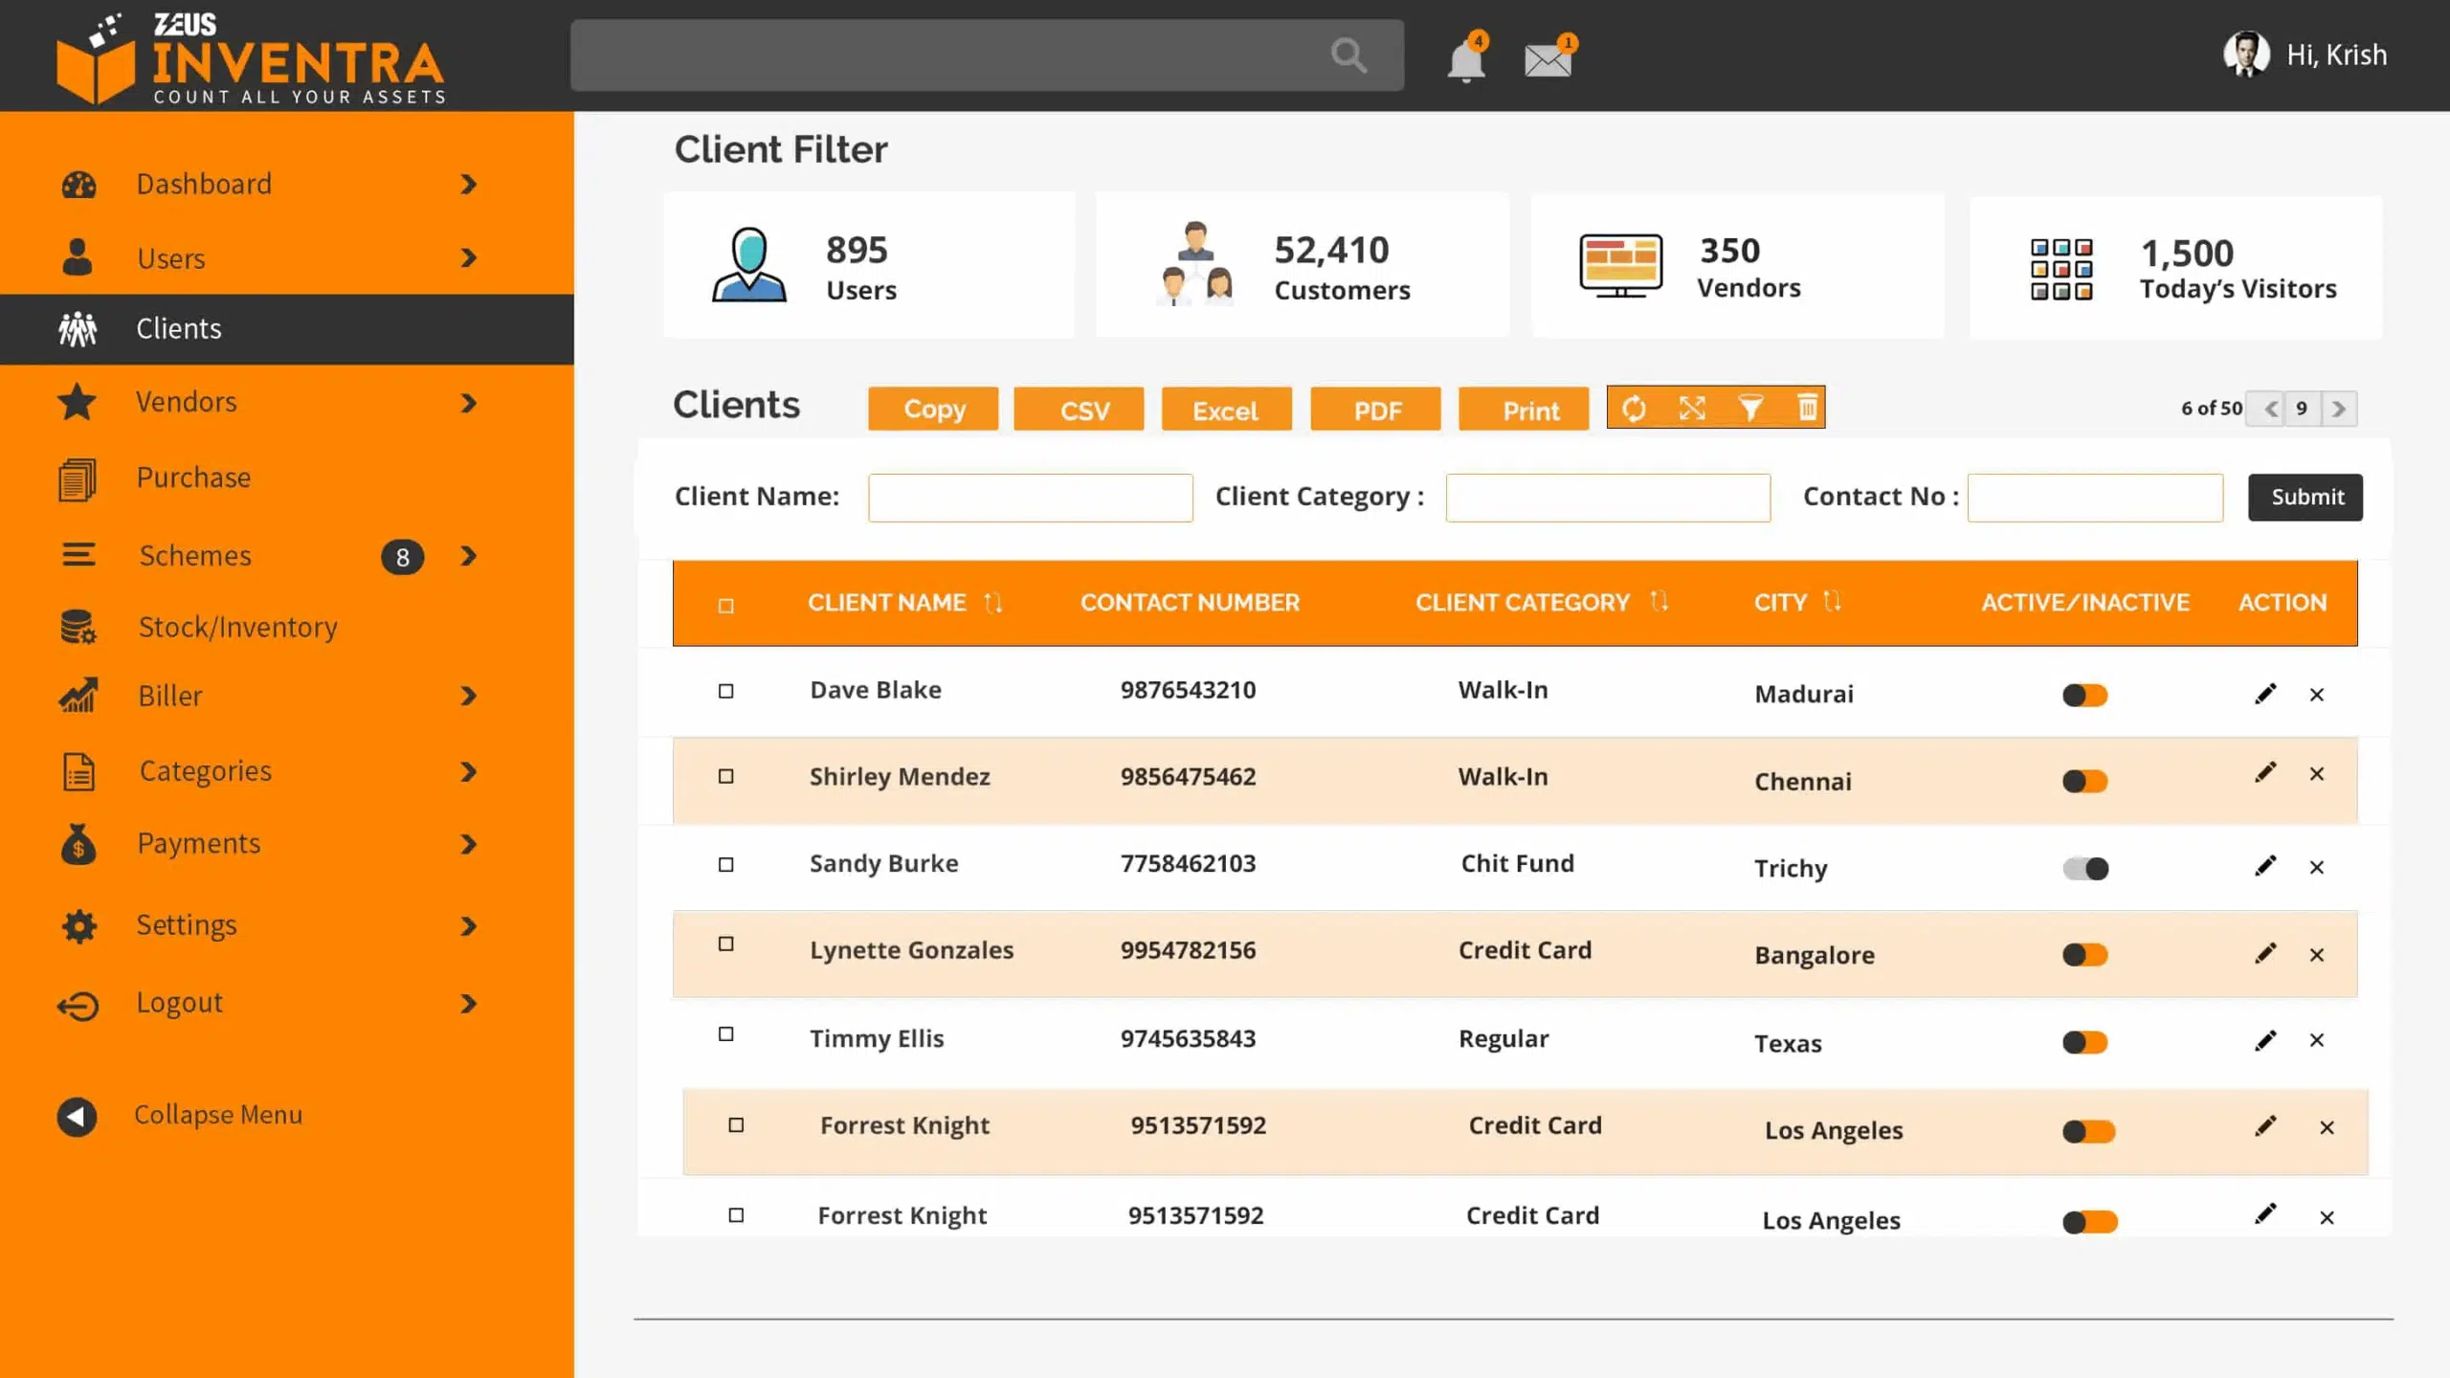The width and height of the screenshot is (2450, 1378).
Task: Edit Shirley Mendez with pencil icon
Action: click(x=2265, y=772)
